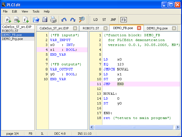Click the '(*FB inputs*)' comment

[65, 35]
